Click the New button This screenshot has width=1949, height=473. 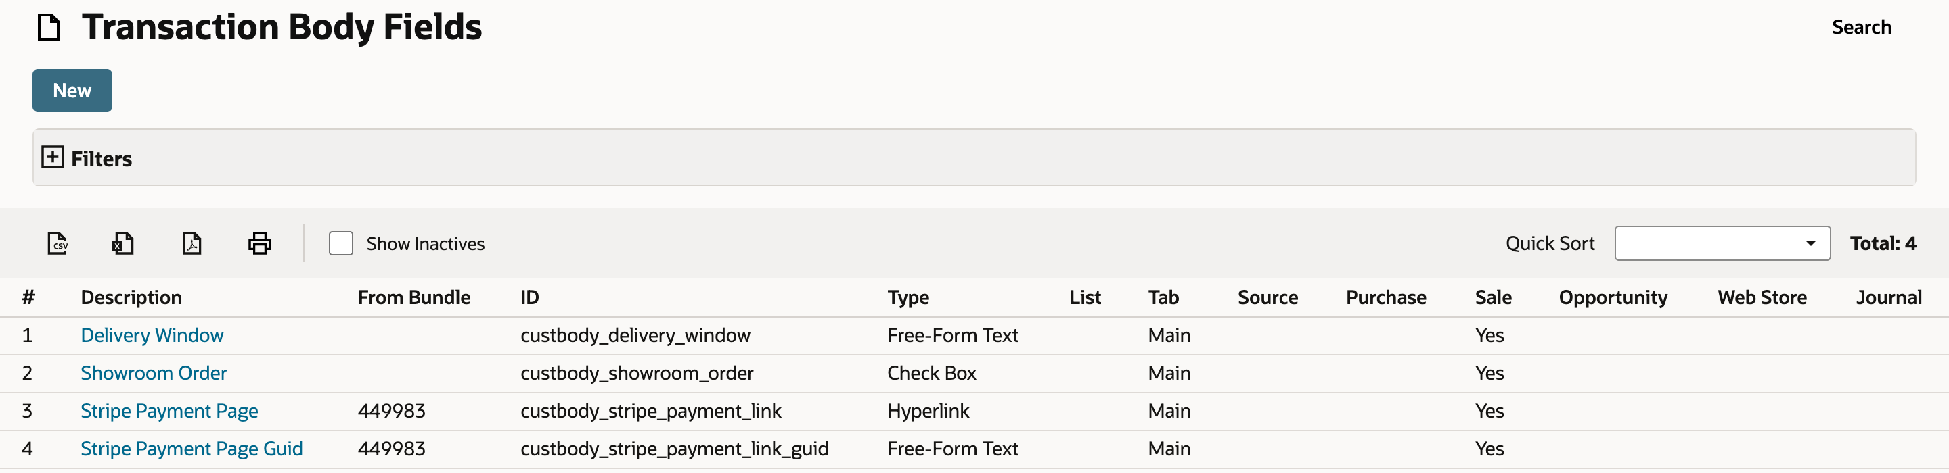point(72,91)
